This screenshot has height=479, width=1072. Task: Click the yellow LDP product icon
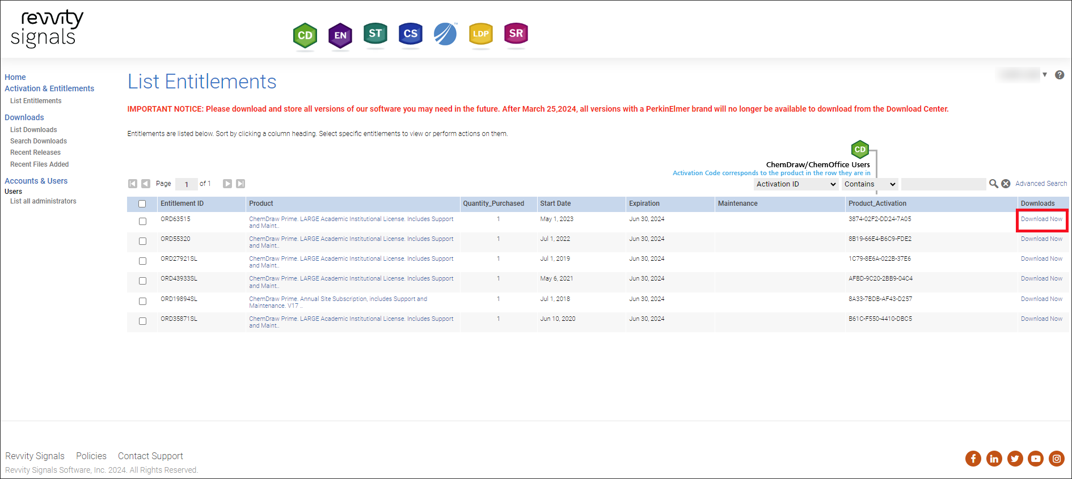[481, 34]
